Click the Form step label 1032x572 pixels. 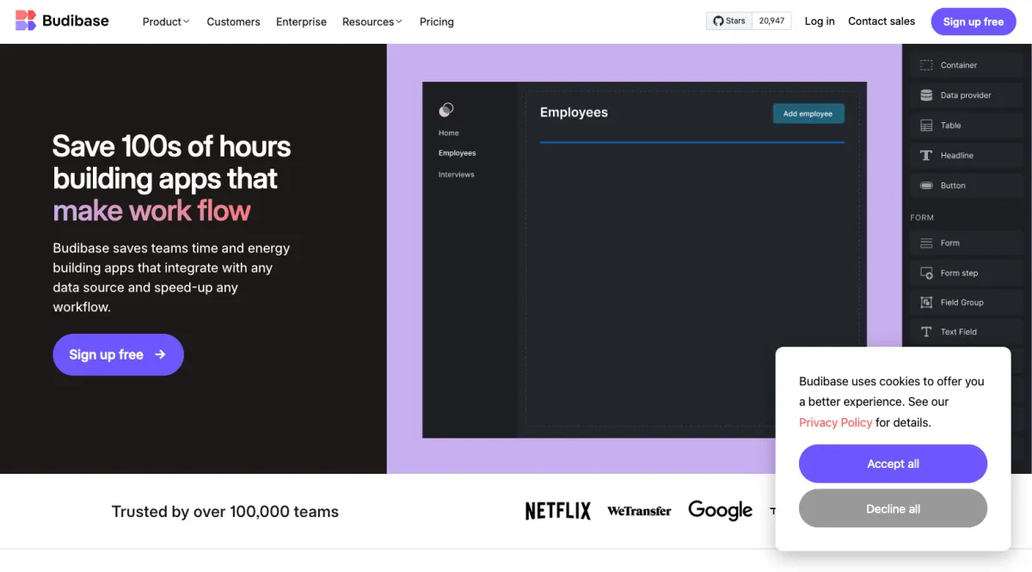point(959,274)
